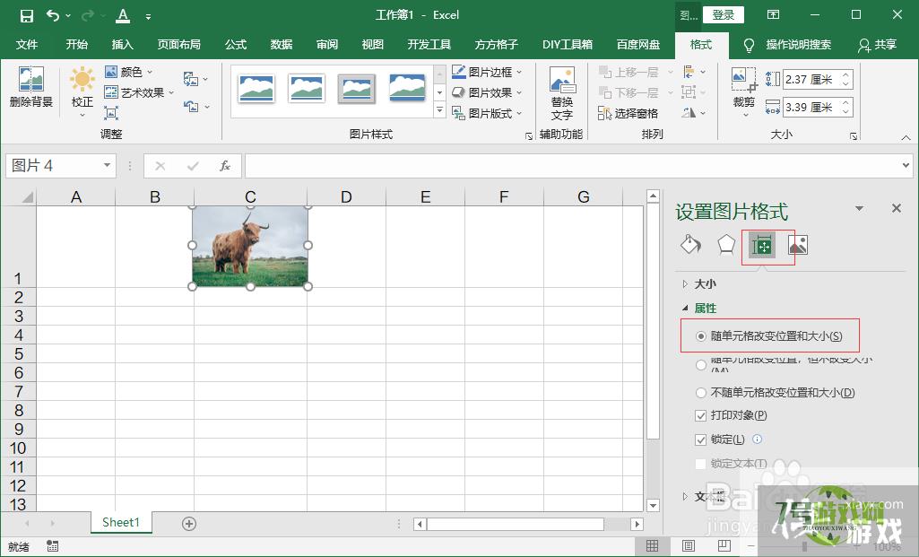Close the 设置图片格式 pane
919x557 pixels.
point(897,208)
